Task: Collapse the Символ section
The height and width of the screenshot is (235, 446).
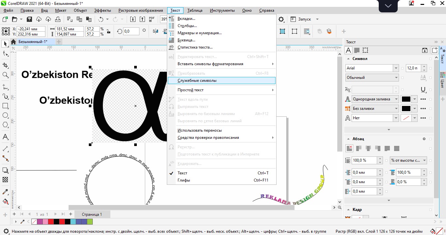Action: click(348, 59)
